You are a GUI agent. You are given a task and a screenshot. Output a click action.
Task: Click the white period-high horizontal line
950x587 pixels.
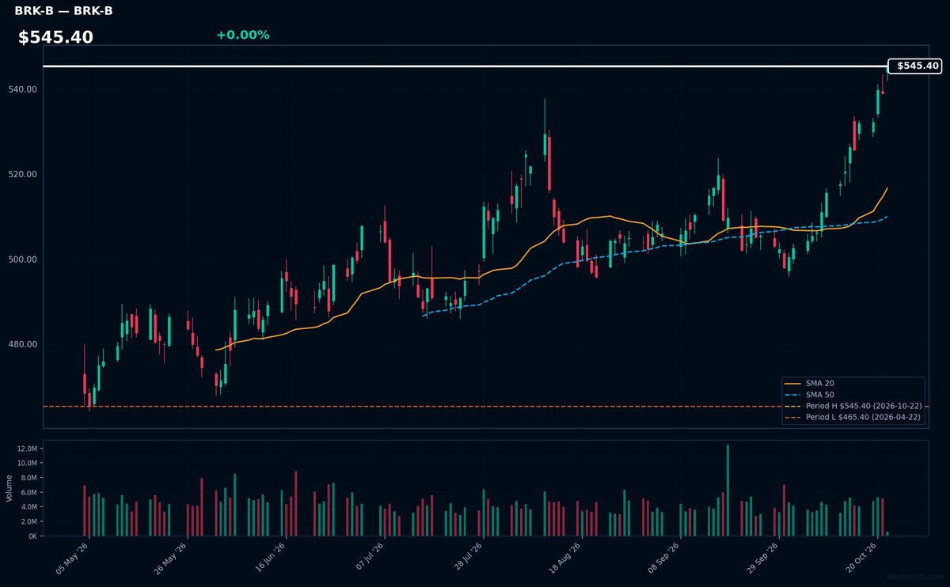pyautogui.click(x=465, y=66)
